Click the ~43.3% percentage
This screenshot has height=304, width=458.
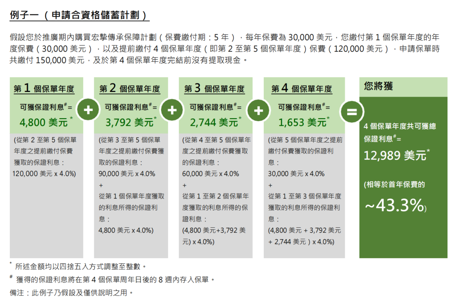(395, 205)
